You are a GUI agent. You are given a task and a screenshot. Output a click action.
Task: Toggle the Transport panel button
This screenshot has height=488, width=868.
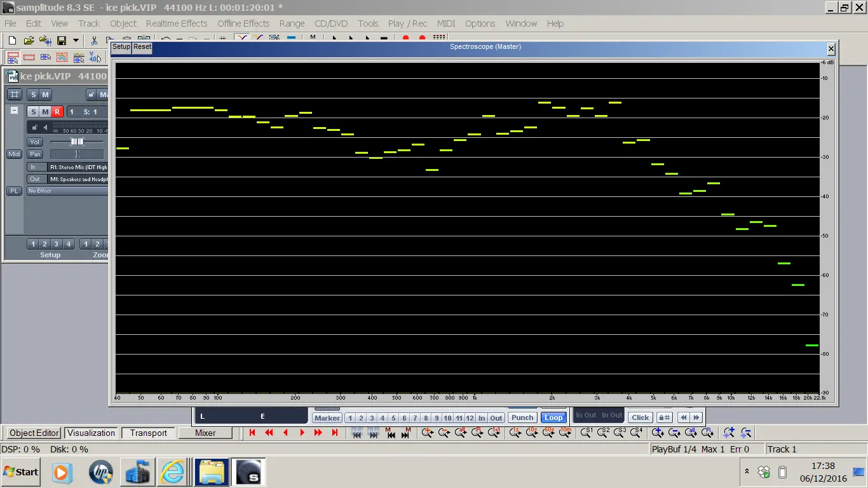click(x=148, y=433)
